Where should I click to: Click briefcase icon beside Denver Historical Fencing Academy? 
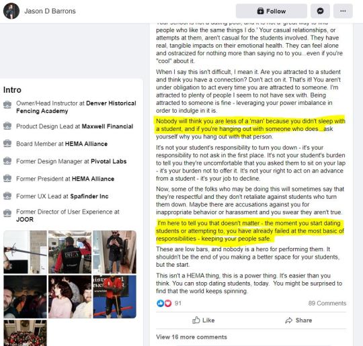click(7, 105)
